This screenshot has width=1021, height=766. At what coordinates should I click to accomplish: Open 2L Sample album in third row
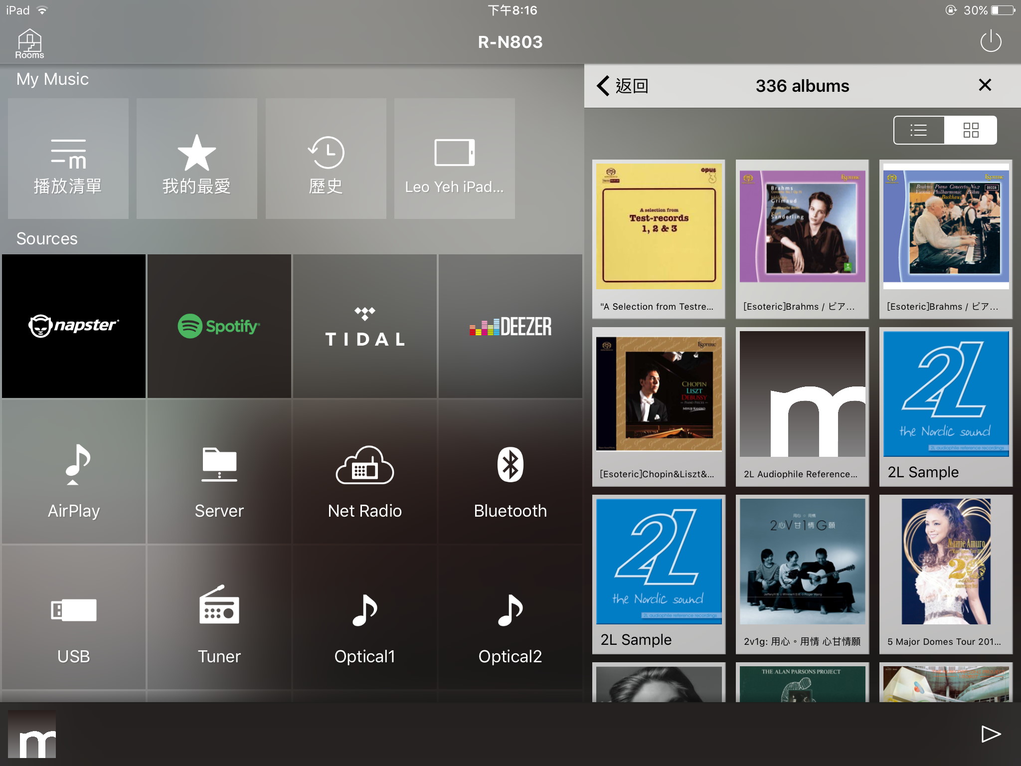659,574
